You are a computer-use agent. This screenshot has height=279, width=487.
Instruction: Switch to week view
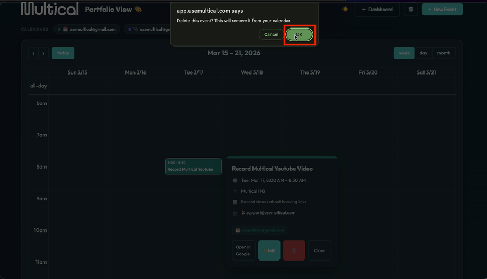pyautogui.click(x=404, y=53)
